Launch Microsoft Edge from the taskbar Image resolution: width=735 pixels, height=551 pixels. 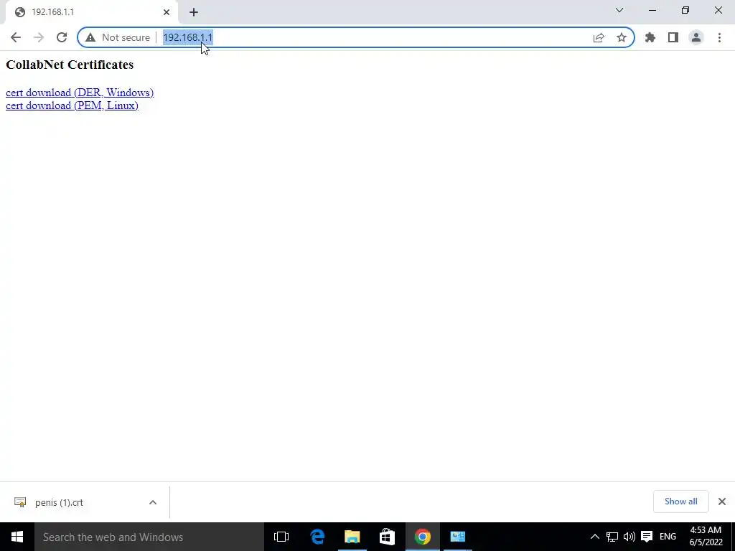click(317, 537)
